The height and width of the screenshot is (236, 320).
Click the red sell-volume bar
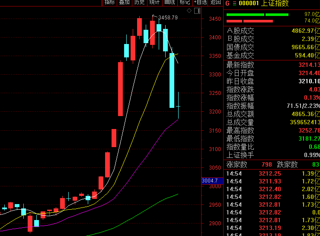pos(250,21)
